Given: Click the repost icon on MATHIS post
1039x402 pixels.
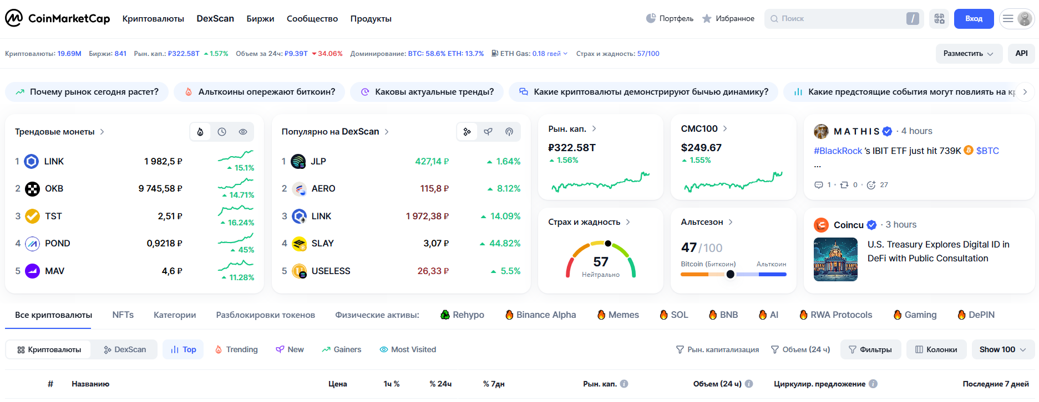Looking at the screenshot, I should click(x=844, y=185).
